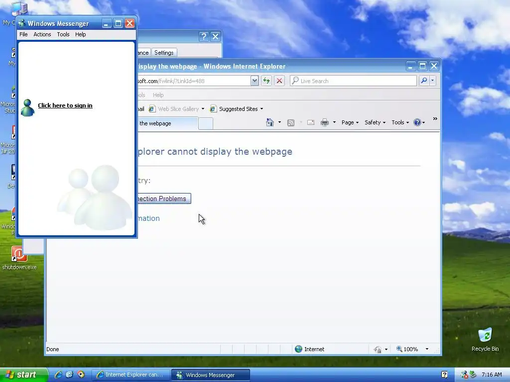Click the 'Done' status bar text
This screenshot has height=382, width=510.
pos(53,349)
